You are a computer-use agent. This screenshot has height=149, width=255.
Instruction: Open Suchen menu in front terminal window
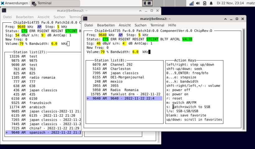(x=141, y=25)
